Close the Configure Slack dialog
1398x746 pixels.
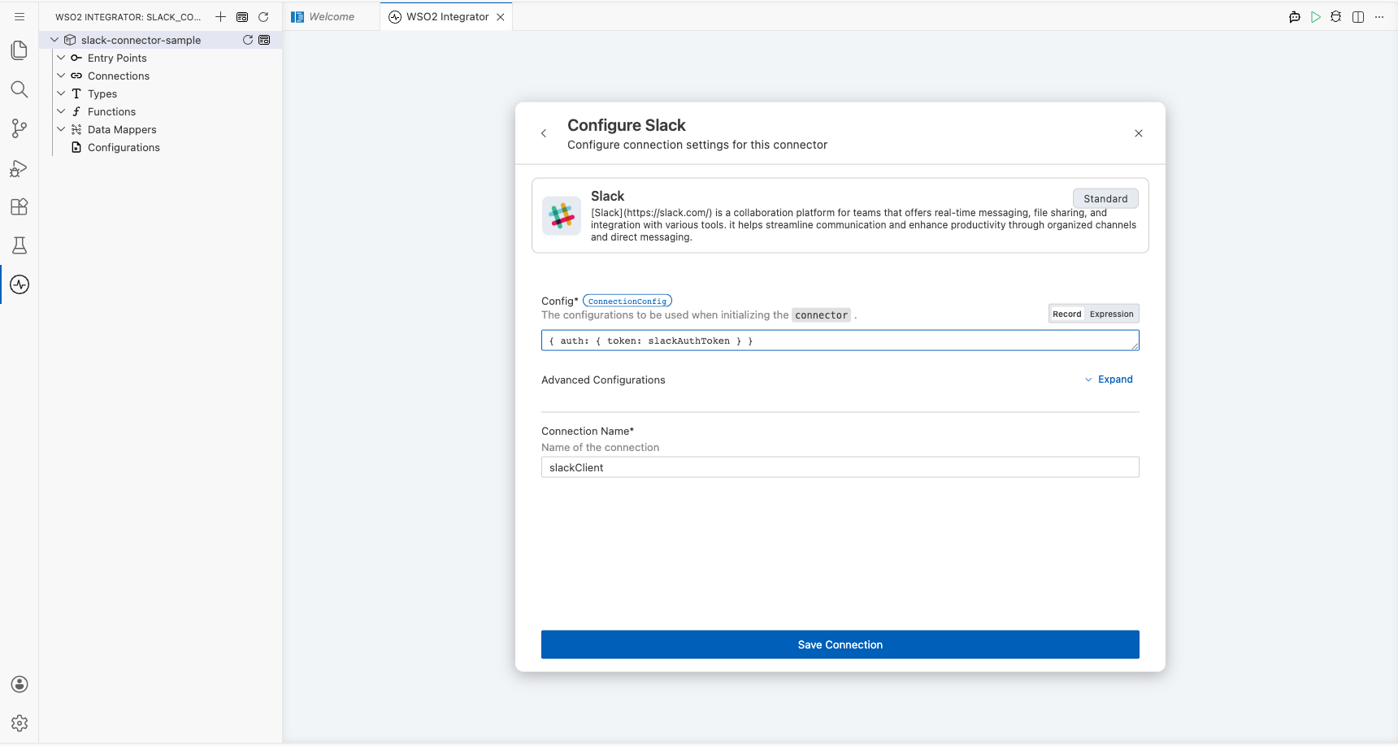1139,133
